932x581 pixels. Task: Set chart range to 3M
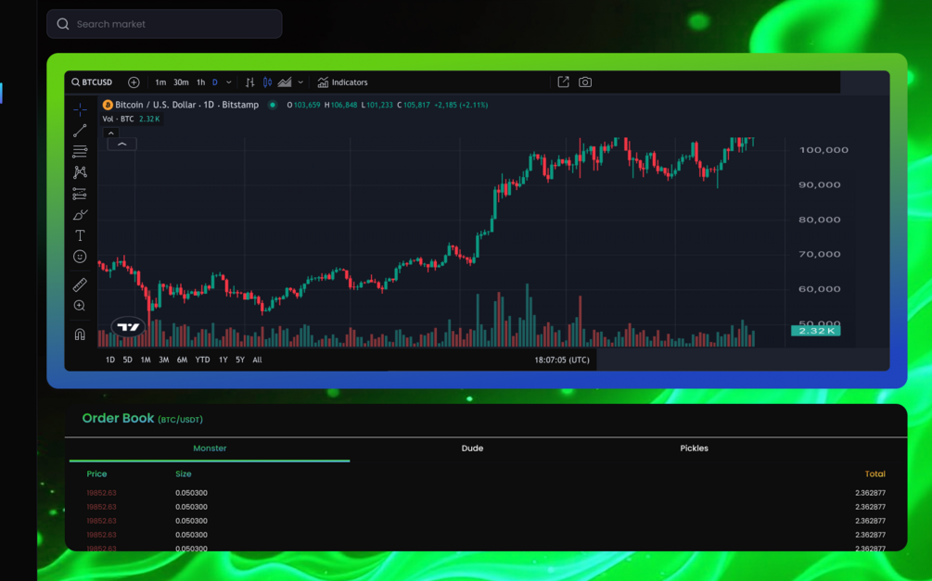coord(164,360)
